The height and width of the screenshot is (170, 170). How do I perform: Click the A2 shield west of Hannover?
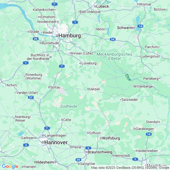(26, 145)
